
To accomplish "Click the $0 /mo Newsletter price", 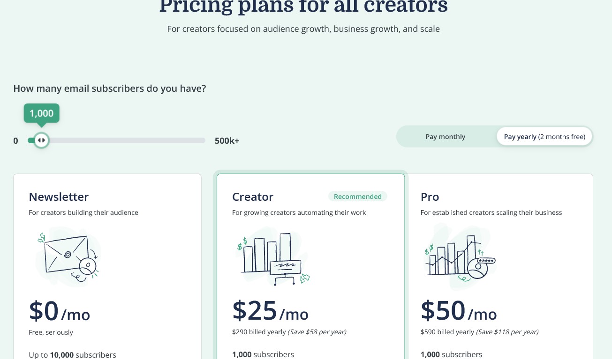I will [x=60, y=311].
